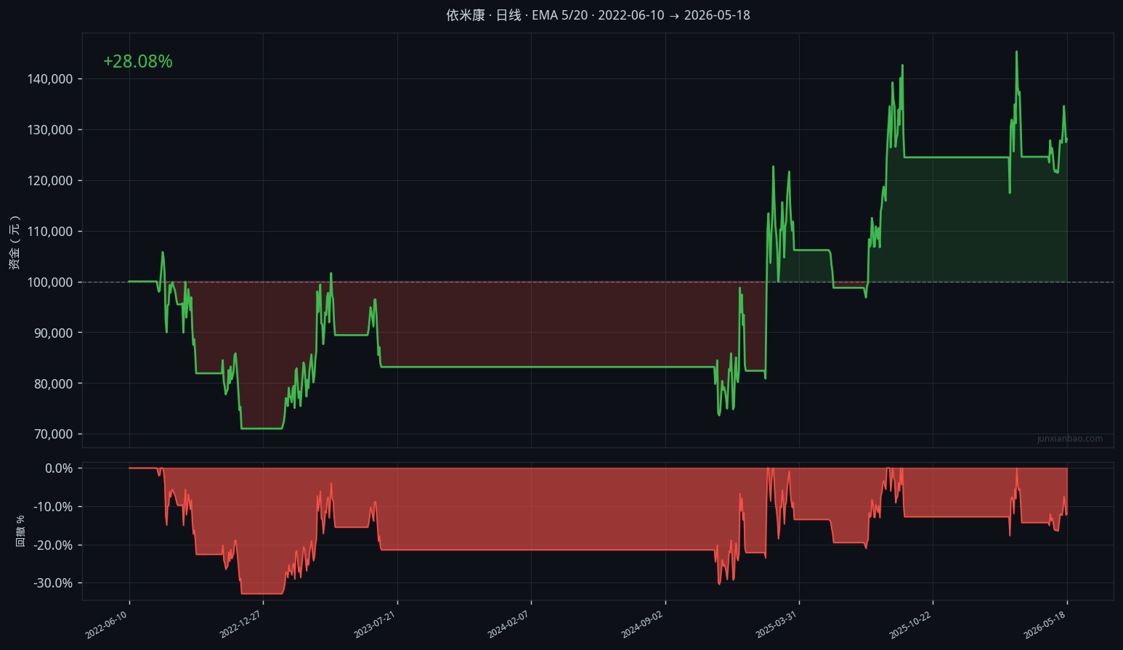Select the 2025-03-31 x-axis date tick

click(x=777, y=625)
